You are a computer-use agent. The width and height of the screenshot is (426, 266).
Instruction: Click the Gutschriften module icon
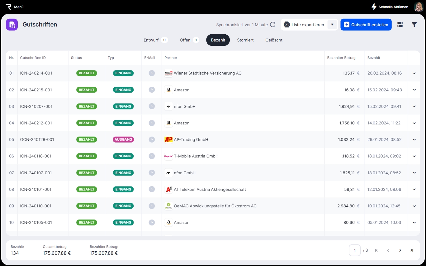point(12,25)
